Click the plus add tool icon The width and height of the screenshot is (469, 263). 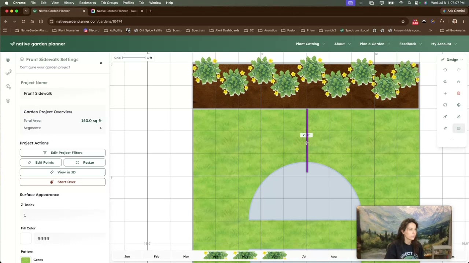[445, 93]
